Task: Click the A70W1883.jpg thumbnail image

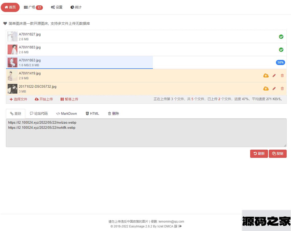Action: [13, 50]
